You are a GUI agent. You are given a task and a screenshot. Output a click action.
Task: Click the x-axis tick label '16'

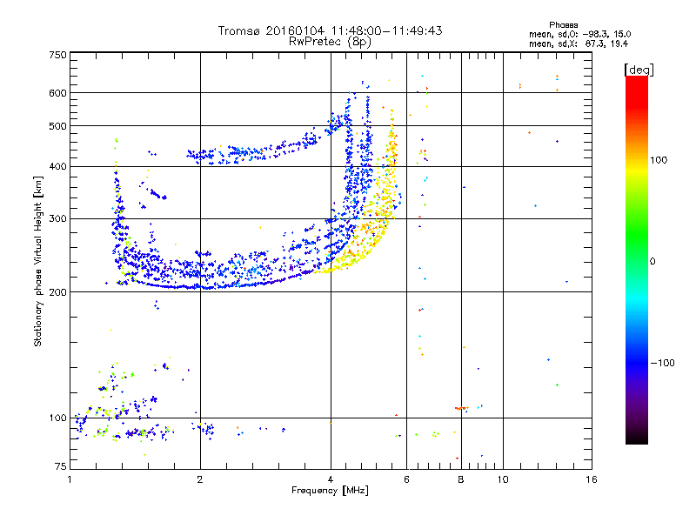click(592, 479)
